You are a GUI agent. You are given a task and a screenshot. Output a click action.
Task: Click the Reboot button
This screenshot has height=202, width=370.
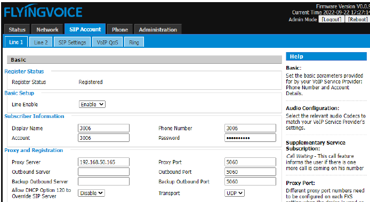point(358,19)
